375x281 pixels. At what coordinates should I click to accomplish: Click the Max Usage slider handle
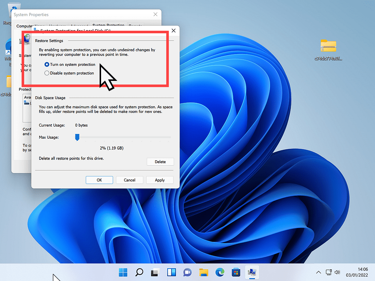point(77,137)
